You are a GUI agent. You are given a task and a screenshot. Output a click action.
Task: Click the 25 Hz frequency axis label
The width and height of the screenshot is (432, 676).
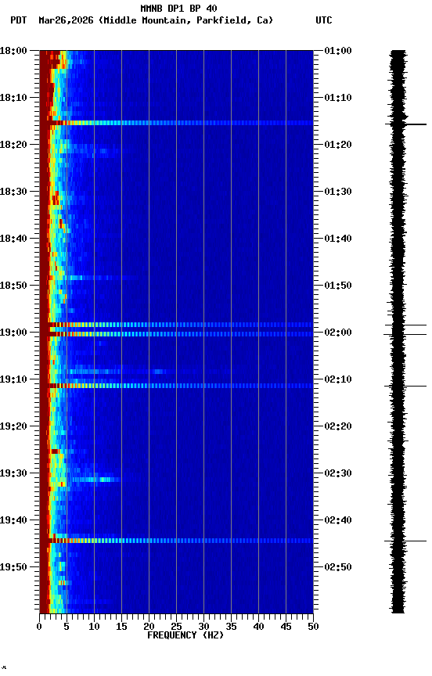click(x=176, y=627)
